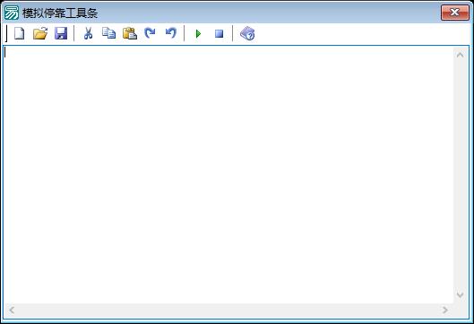Image resolution: width=474 pixels, height=324 pixels.
Task: Click the counter-clockwise undo arrow
Action: pyautogui.click(x=171, y=33)
